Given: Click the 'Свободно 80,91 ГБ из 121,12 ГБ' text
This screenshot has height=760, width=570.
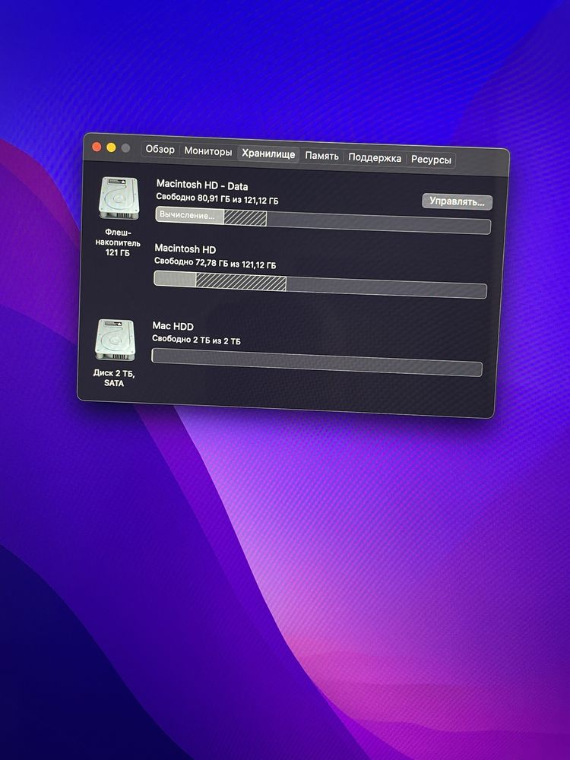Looking at the screenshot, I should 217,198.
